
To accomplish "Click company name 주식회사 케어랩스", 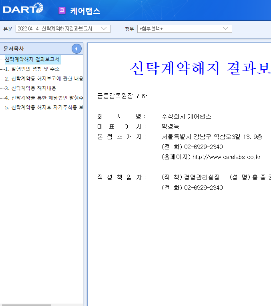I will [187, 117].
